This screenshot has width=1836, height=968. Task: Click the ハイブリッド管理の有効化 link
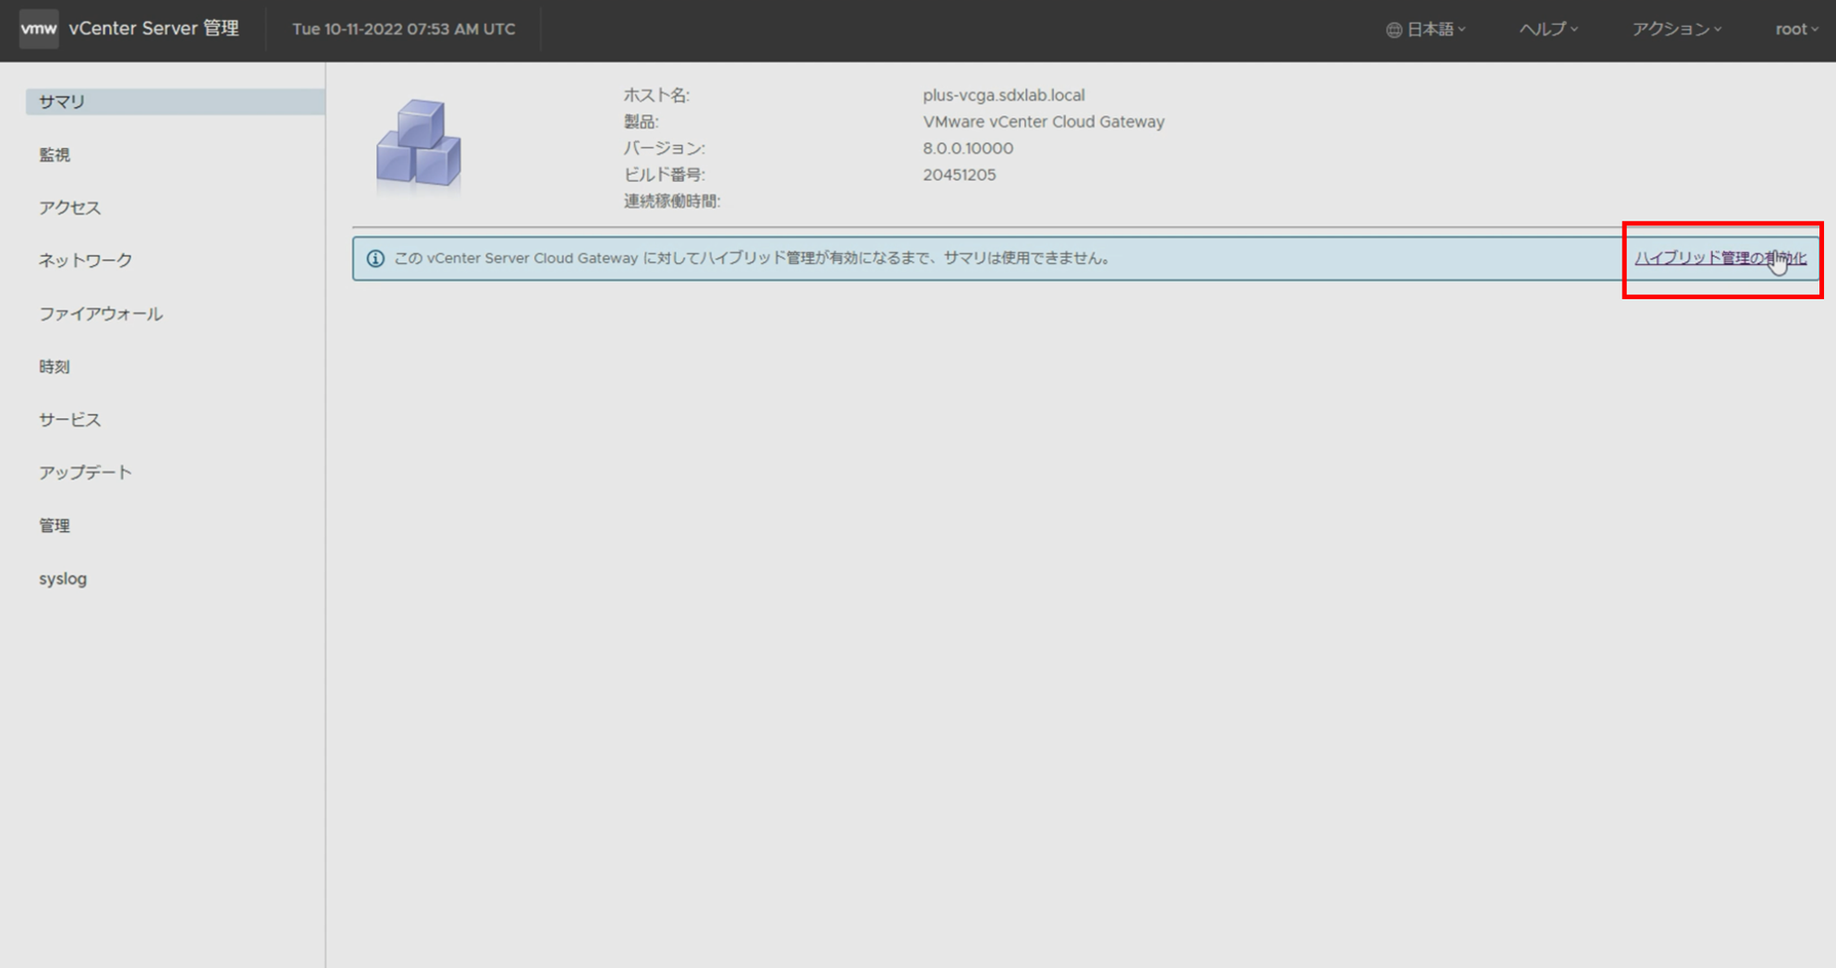tap(1720, 258)
